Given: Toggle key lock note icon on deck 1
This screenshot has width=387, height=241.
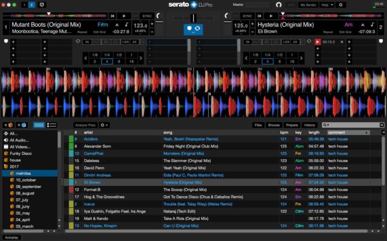Looking at the screenshot, I should pos(126,25).
